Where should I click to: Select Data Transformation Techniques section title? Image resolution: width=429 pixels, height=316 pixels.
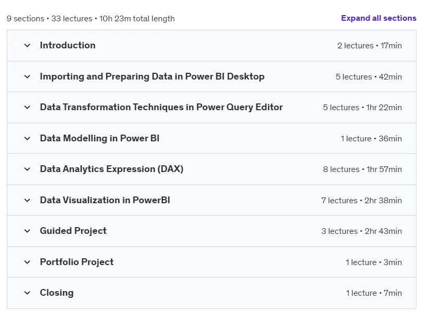coord(161,107)
